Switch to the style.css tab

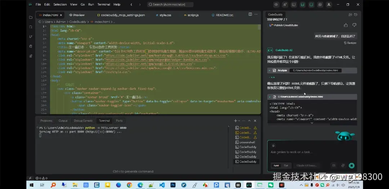tap(164, 15)
